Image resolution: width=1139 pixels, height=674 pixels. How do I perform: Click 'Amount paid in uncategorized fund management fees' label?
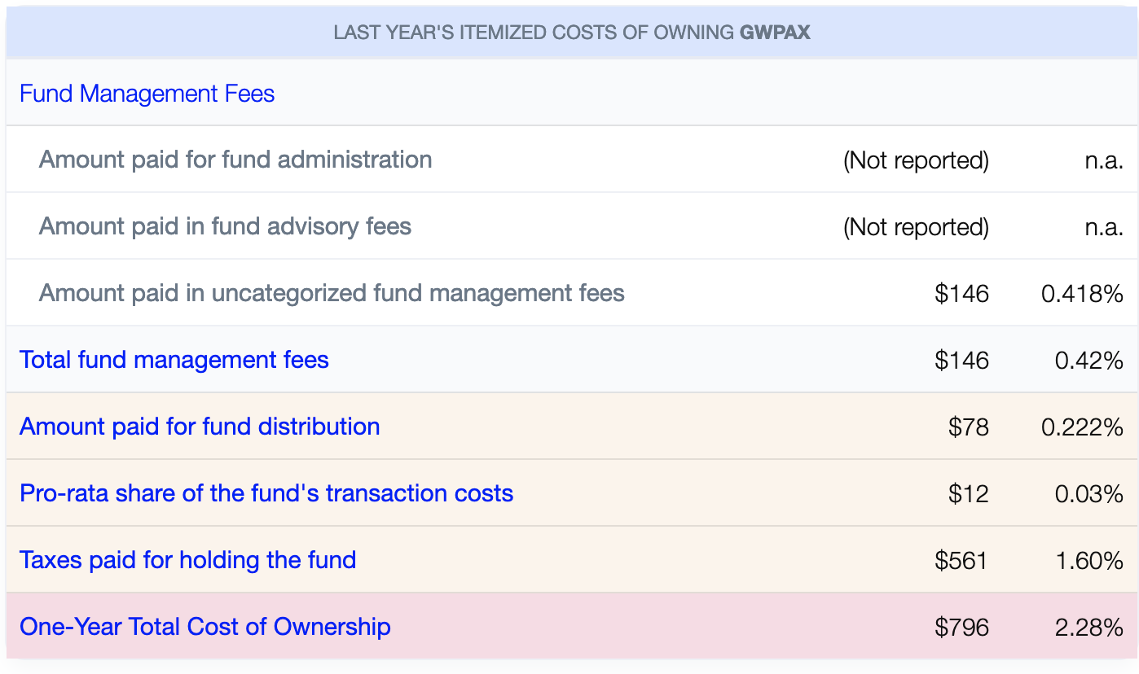332,293
